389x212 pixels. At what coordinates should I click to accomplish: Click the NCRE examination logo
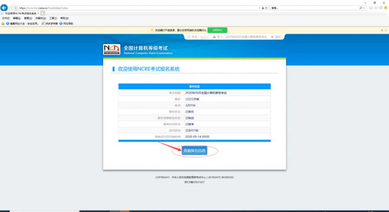[112, 50]
